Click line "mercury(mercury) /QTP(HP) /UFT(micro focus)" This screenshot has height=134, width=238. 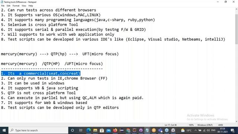[52, 64]
